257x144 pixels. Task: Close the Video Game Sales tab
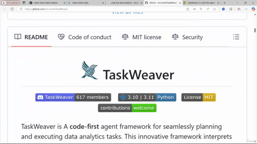tap(103, 3)
